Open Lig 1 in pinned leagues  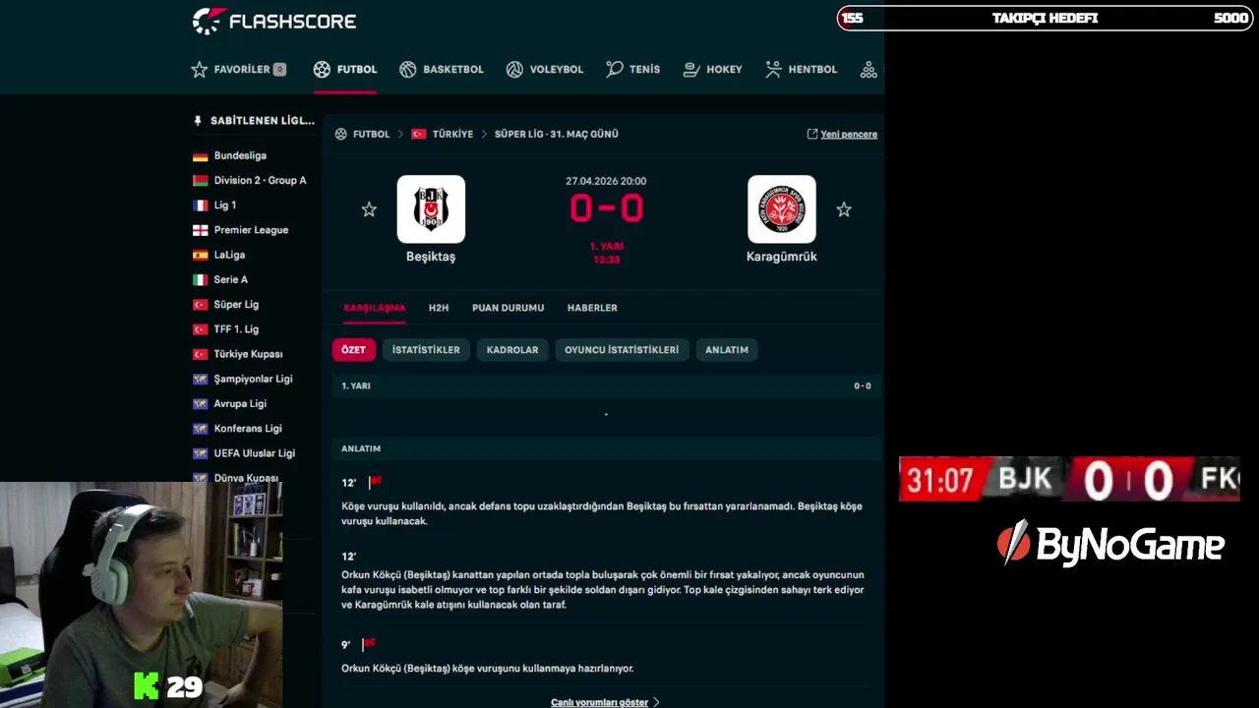pos(225,205)
